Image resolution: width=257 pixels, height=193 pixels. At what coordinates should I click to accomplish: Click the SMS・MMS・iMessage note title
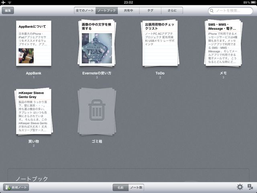point(222,27)
